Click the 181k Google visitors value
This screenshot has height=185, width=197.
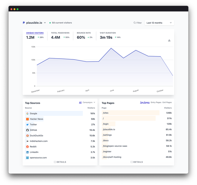[93, 113]
